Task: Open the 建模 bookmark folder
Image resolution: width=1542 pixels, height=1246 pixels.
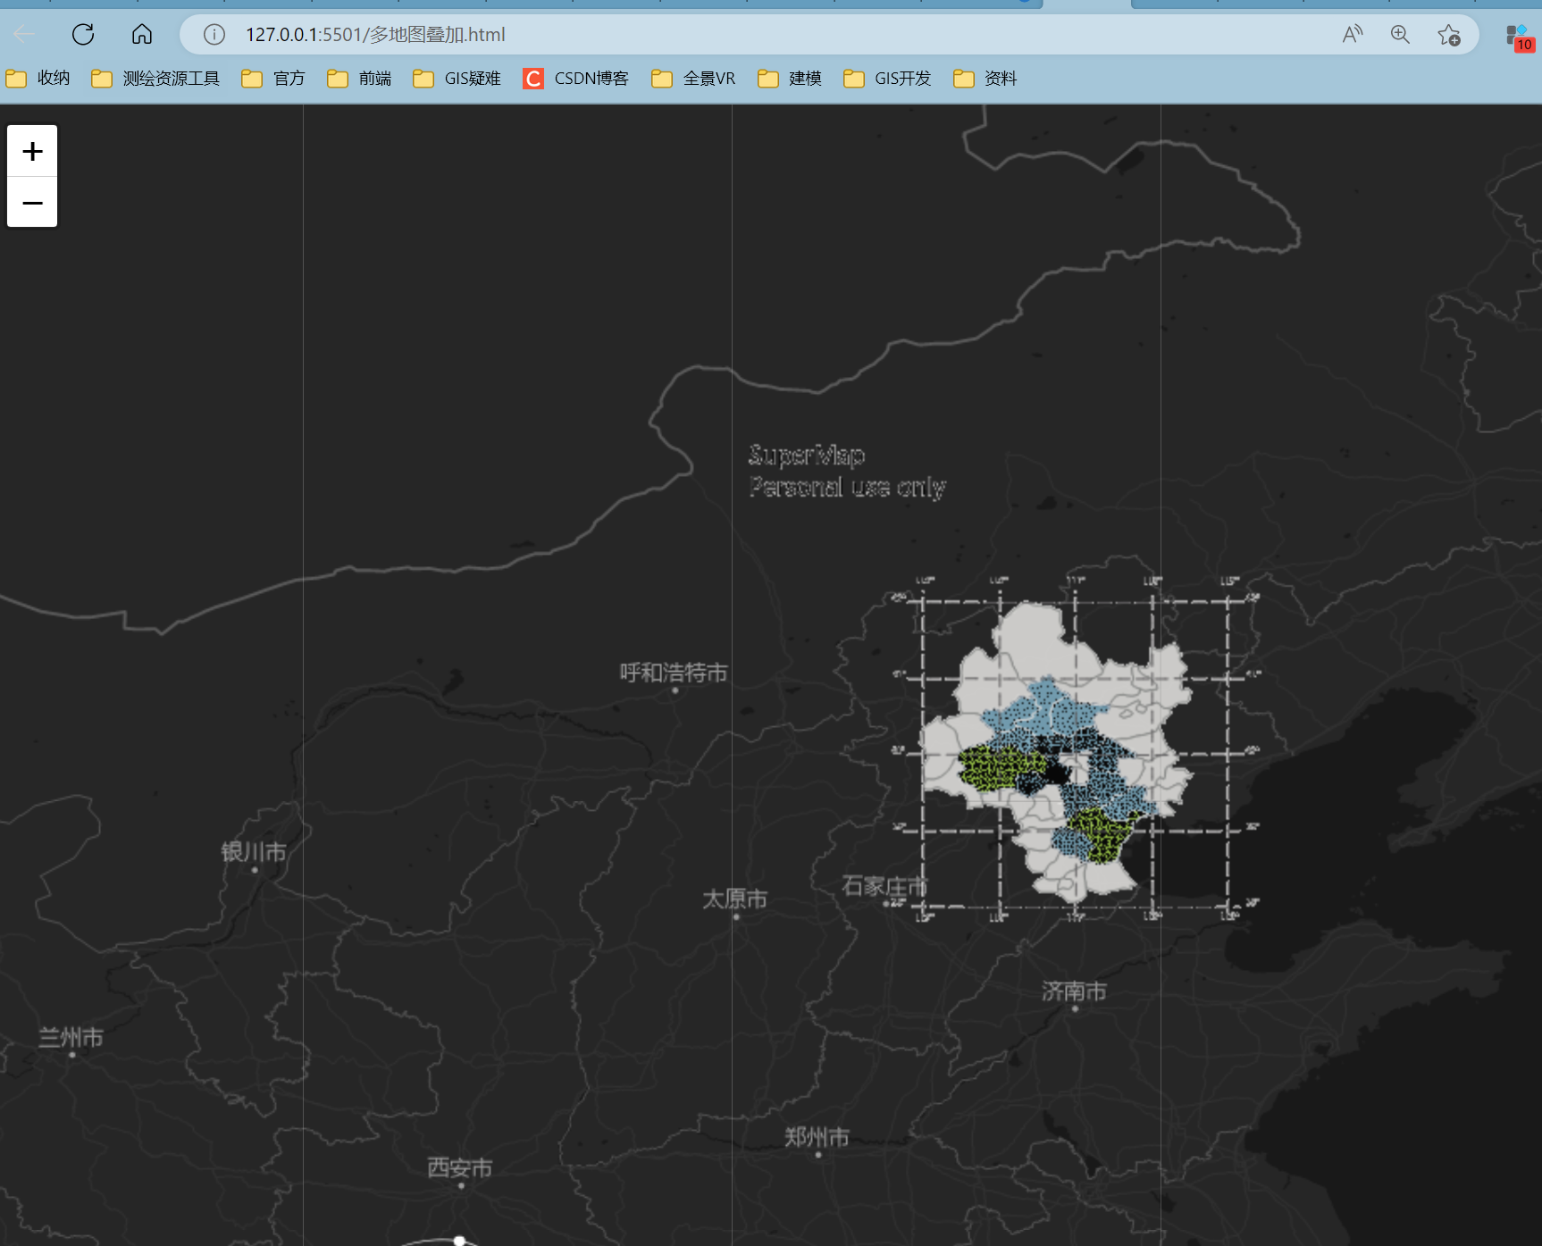Action: pyautogui.click(x=790, y=79)
